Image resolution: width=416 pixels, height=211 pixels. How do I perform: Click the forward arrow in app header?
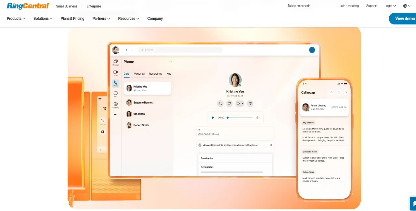click(x=132, y=50)
